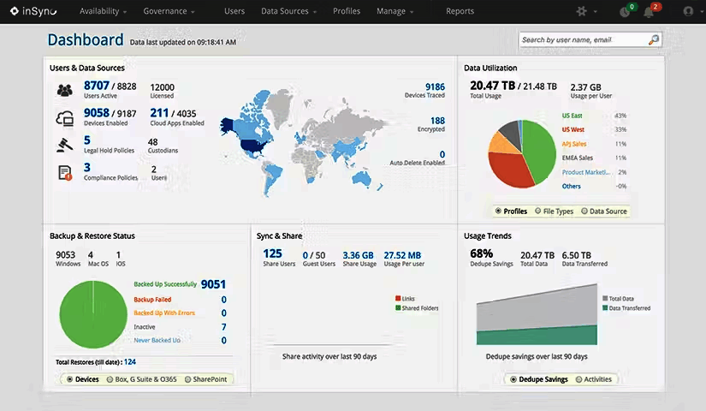Click the inSync logo icon

(x=15, y=11)
